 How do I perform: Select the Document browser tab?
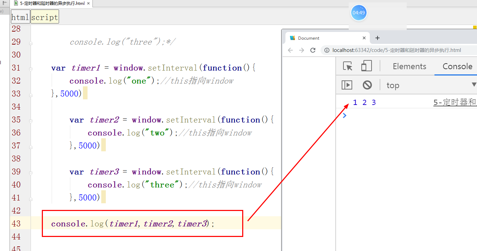coord(327,38)
